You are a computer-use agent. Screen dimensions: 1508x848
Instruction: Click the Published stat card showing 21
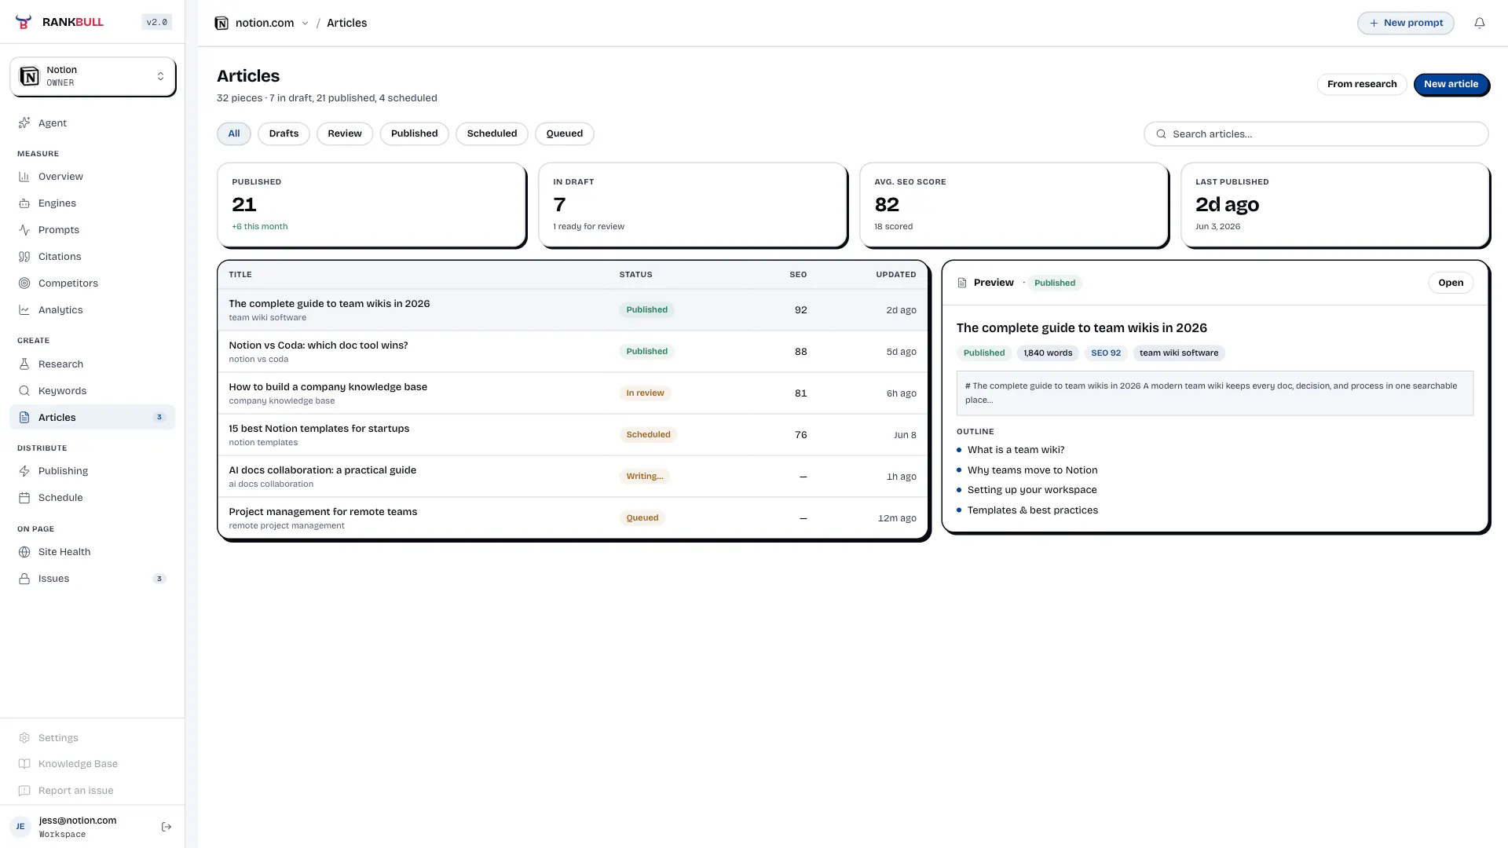(x=372, y=205)
